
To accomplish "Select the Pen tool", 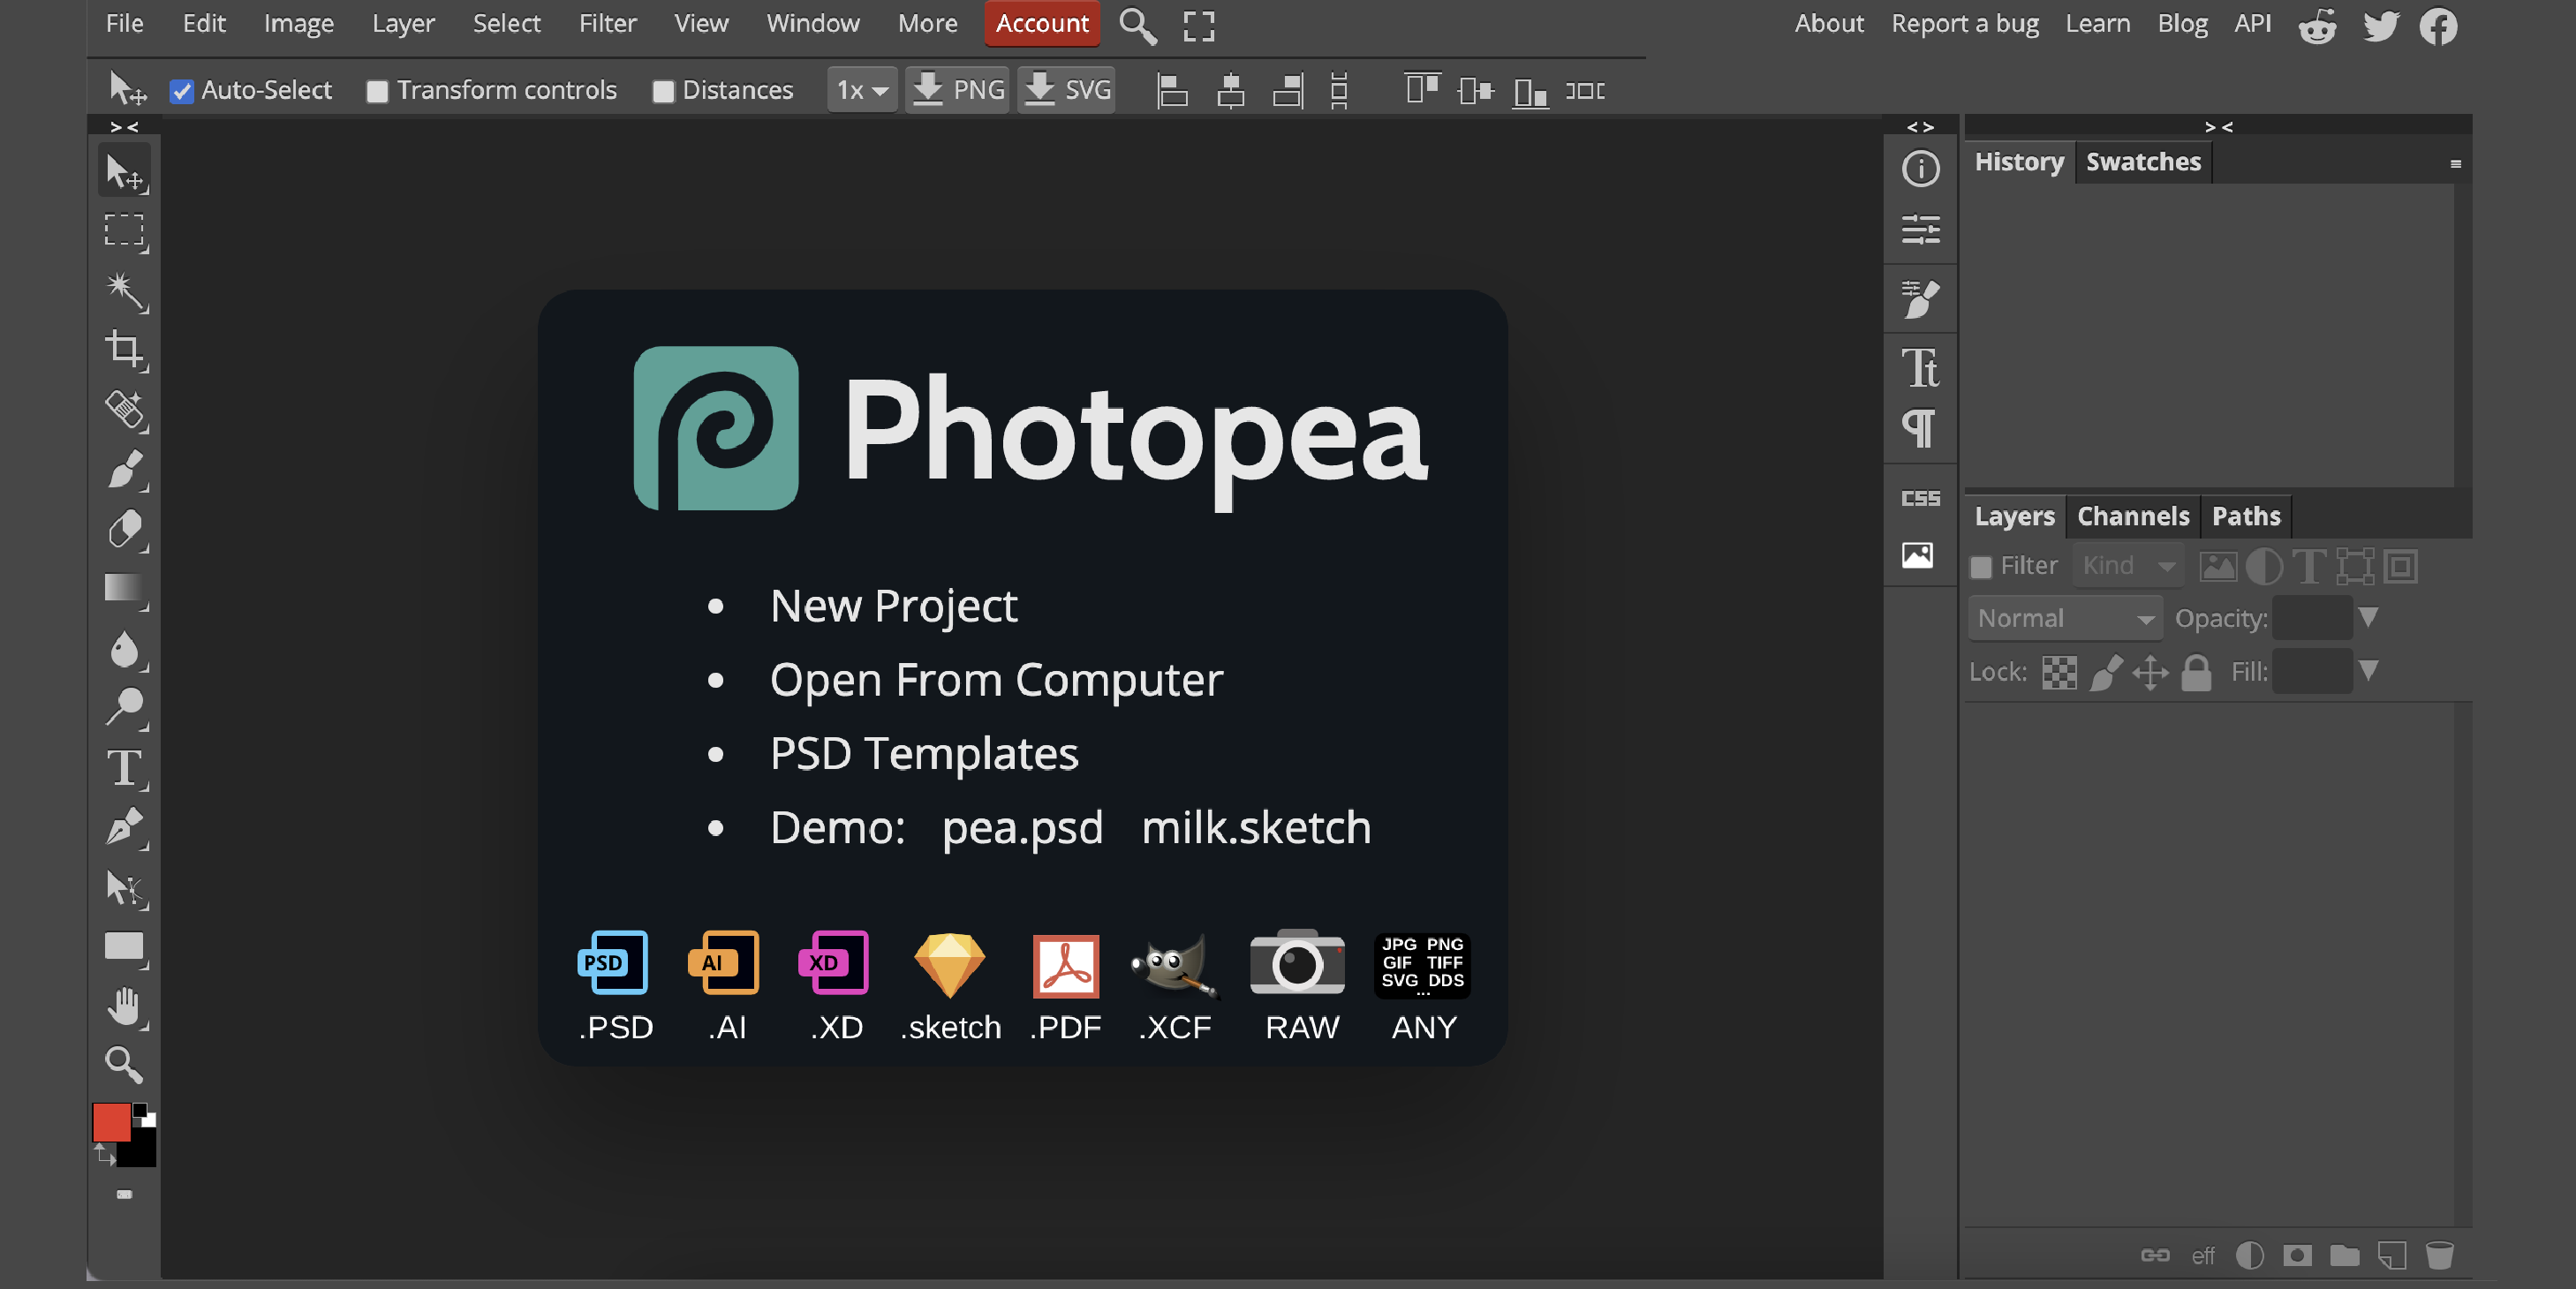I will click(x=124, y=828).
